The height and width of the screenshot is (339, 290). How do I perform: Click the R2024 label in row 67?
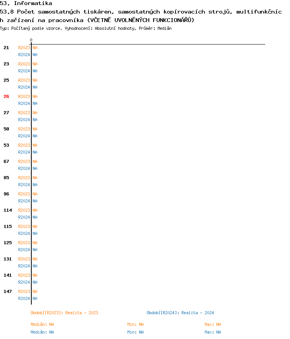24,168
